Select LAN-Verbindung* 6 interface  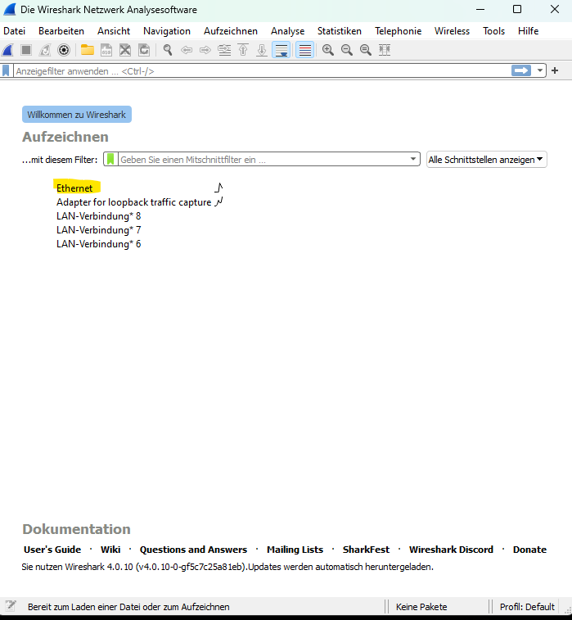coord(99,244)
